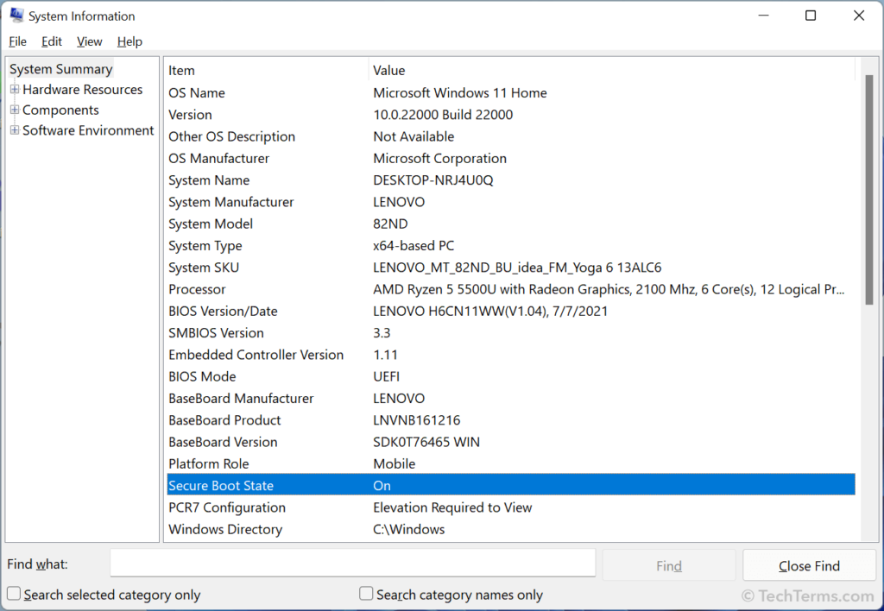Open the Help menu
The width and height of the screenshot is (884, 611).
coord(129,41)
